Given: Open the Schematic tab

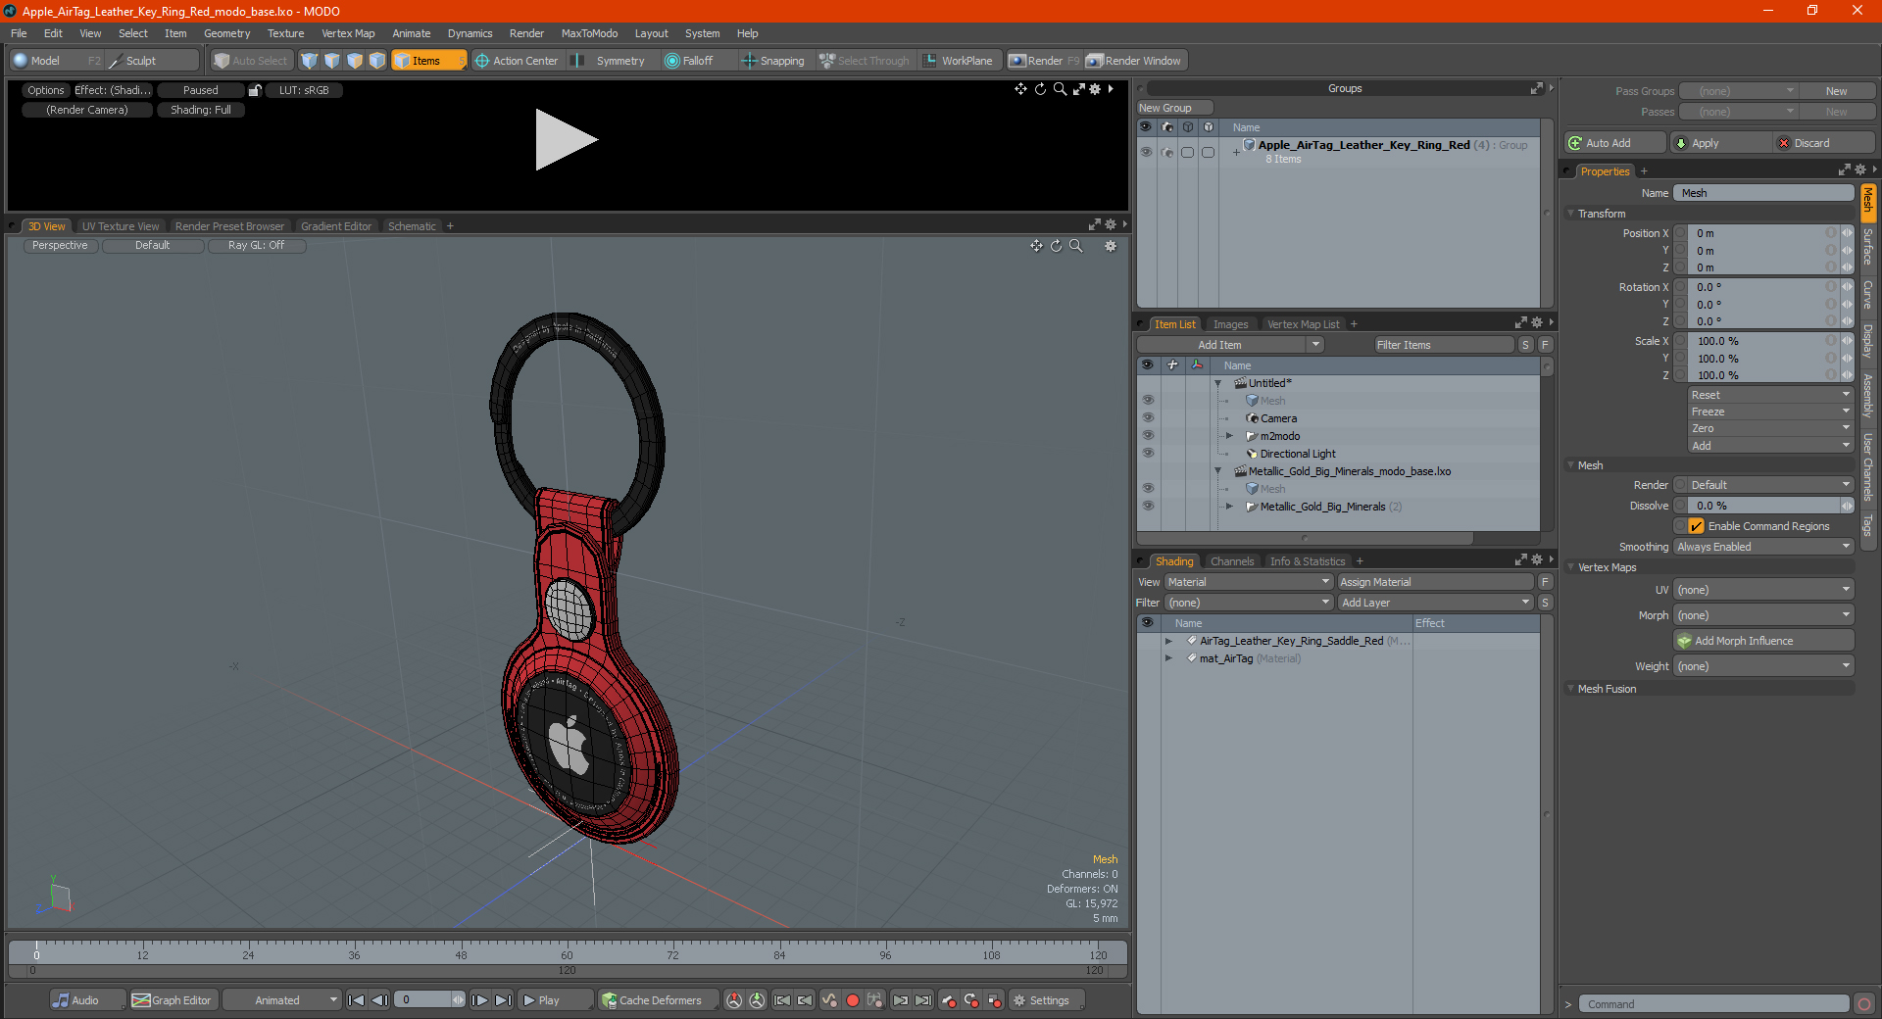Looking at the screenshot, I should pos(412,226).
